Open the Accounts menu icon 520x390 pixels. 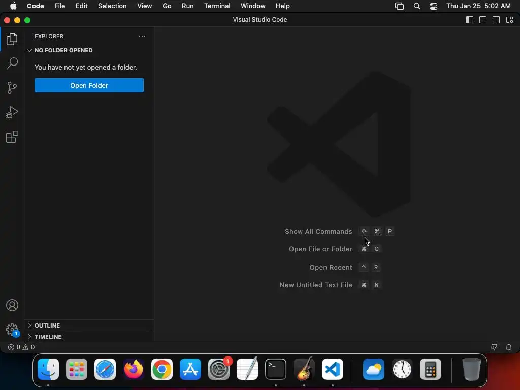(x=12, y=305)
